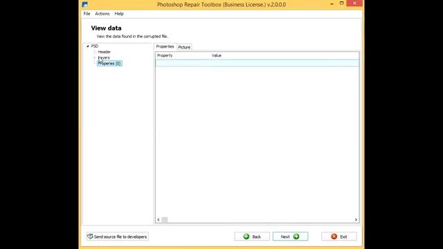Select the highlighted empty table row
Screen dimensions: 443x249
point(257,63)
